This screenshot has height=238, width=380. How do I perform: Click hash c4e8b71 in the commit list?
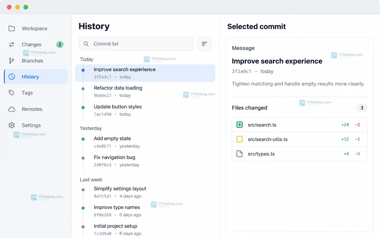pos(102,146)
